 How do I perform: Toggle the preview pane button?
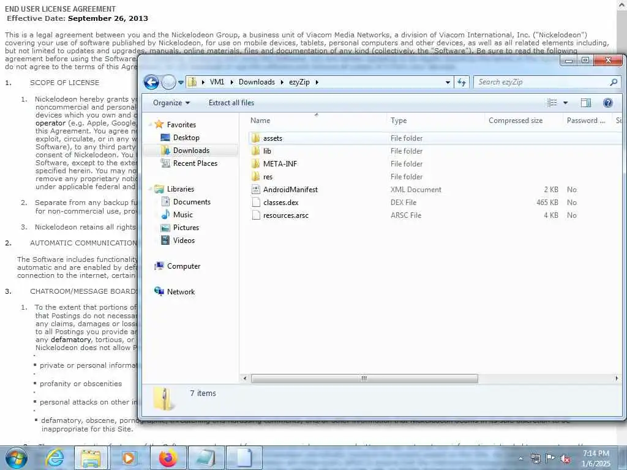(586, 103)
